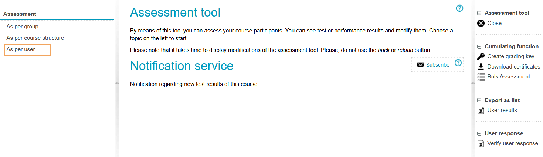Collapse the Cumulating function section
The width and height of the screenshot is (543, 157).
[479, 47]
